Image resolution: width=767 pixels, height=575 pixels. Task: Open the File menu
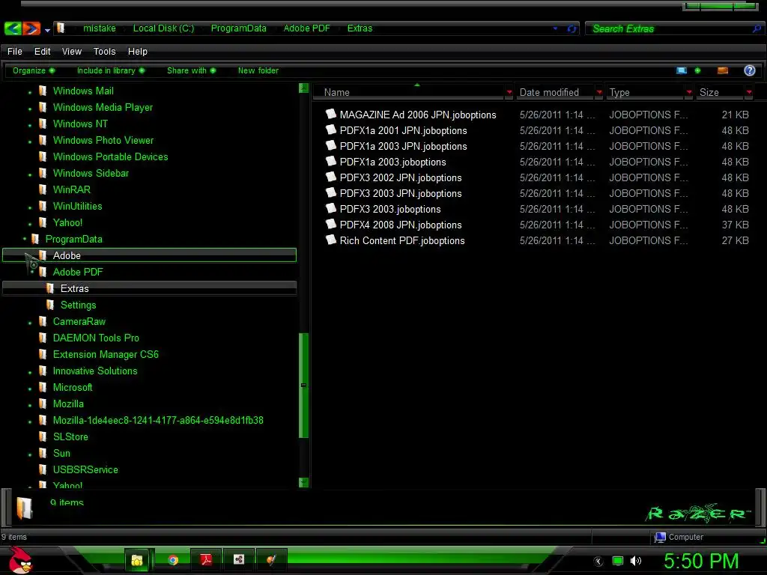(15, 52)
